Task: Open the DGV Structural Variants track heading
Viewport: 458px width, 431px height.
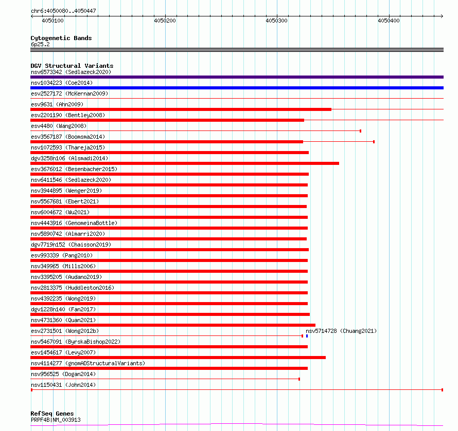Action: pos(72,66)
